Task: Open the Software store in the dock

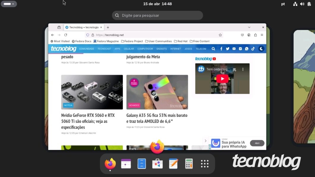Action: pos(157,164)
